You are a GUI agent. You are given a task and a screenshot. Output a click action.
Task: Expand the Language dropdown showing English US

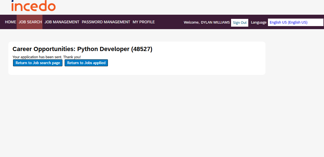(295, 22)
